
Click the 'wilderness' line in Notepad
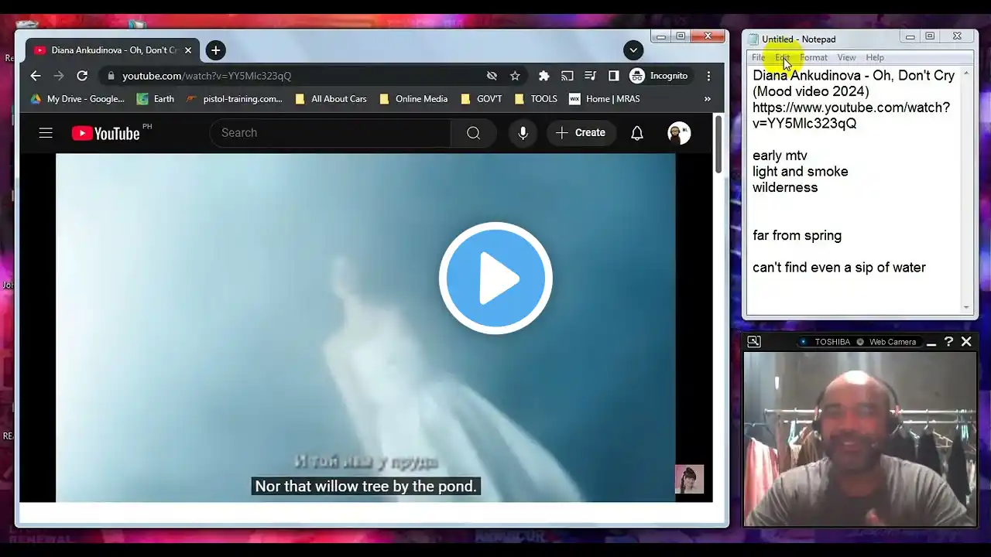[x=785, y=187]
